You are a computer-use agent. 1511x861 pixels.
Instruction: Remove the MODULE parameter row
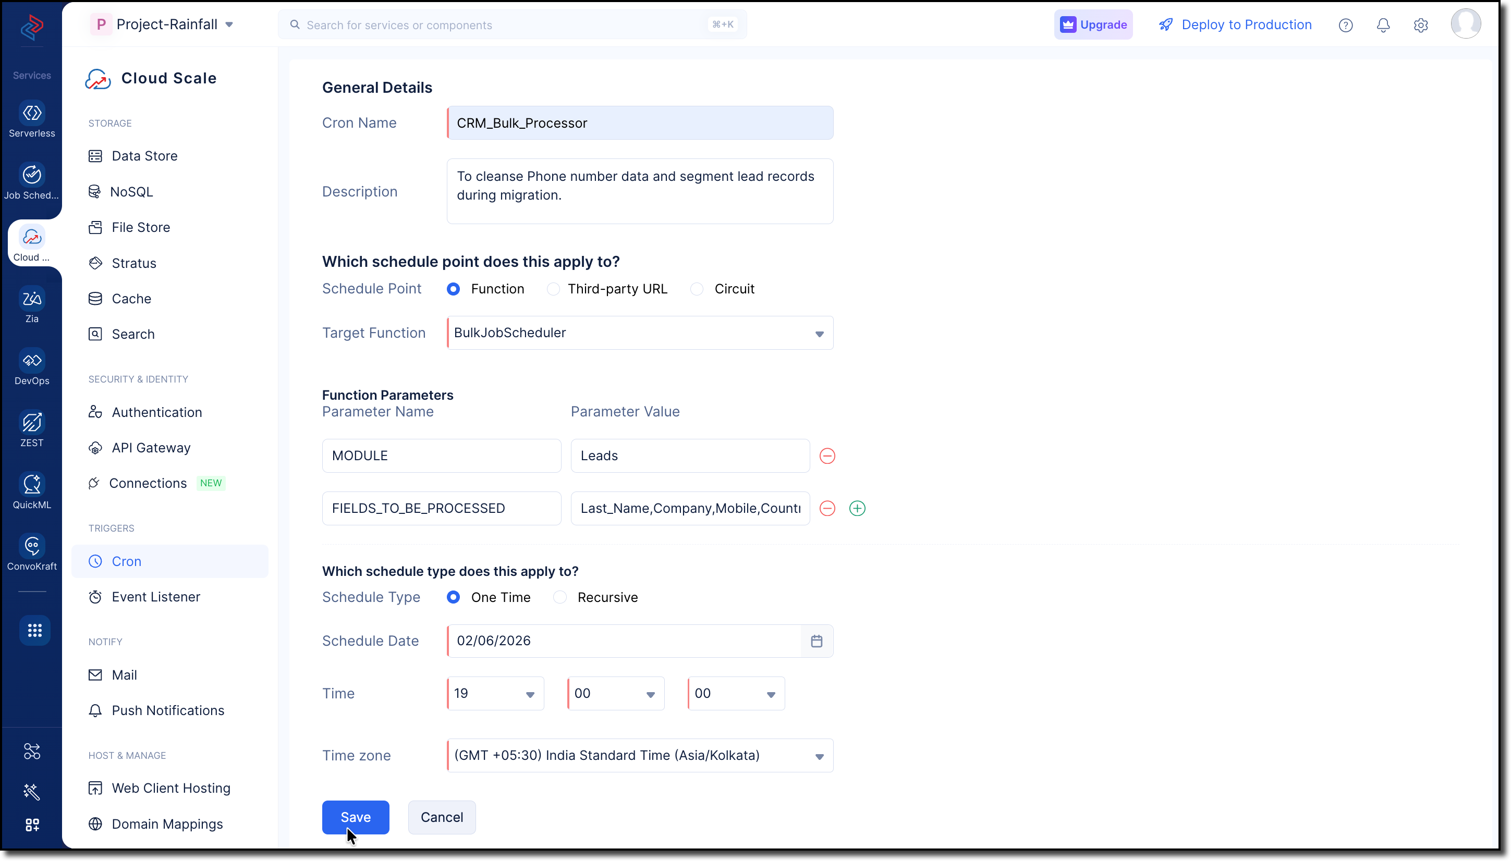point(827,456)
